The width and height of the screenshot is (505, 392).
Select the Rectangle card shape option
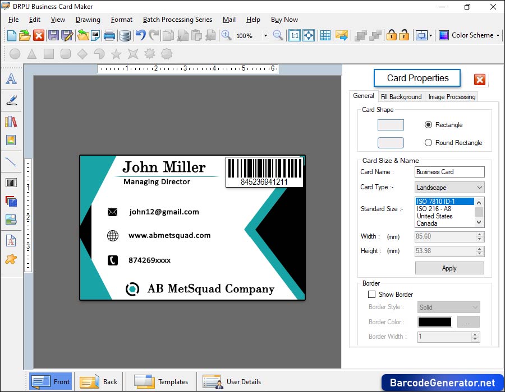pos(428,124)
